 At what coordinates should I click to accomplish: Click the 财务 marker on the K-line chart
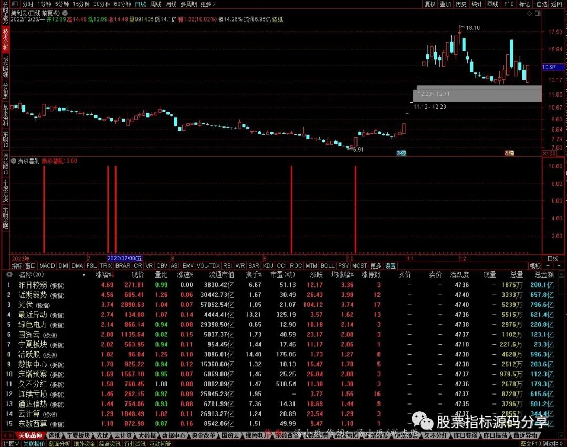point(402,153)
